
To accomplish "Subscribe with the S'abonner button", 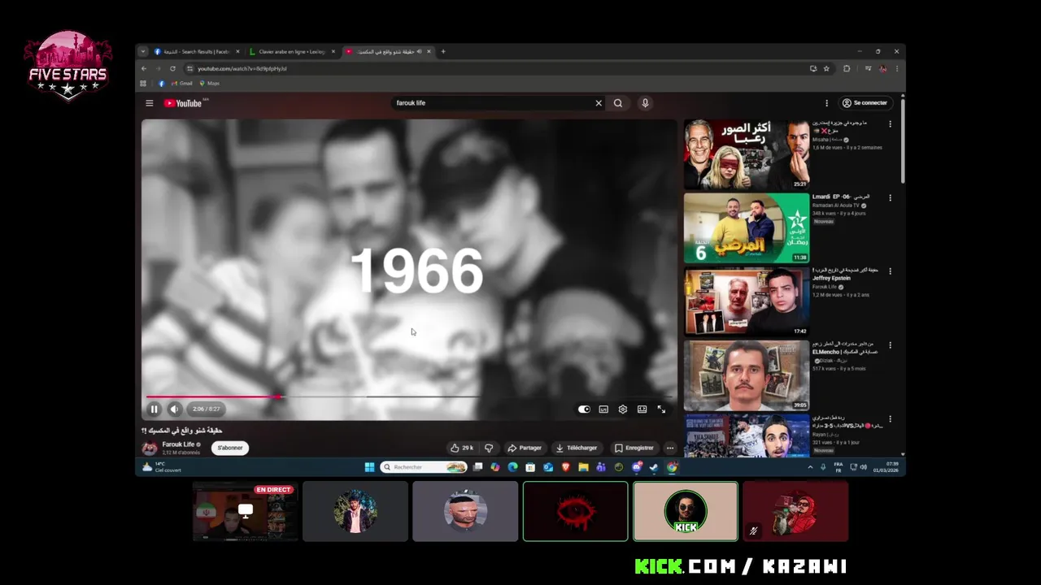I will [x=230, y=448].
